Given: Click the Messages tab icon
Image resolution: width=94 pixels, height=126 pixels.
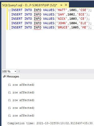Looking at the screenshot, I should (x=4, y=76).
